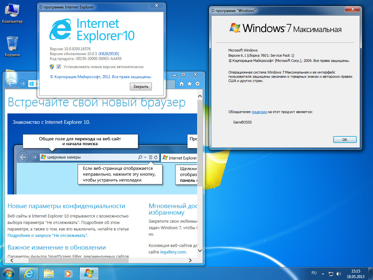The width and height of the screenshot is (373, 280).
Task: Click OK in the About Windows dialog
Action: pyautogui.click(x=345, y=140)
